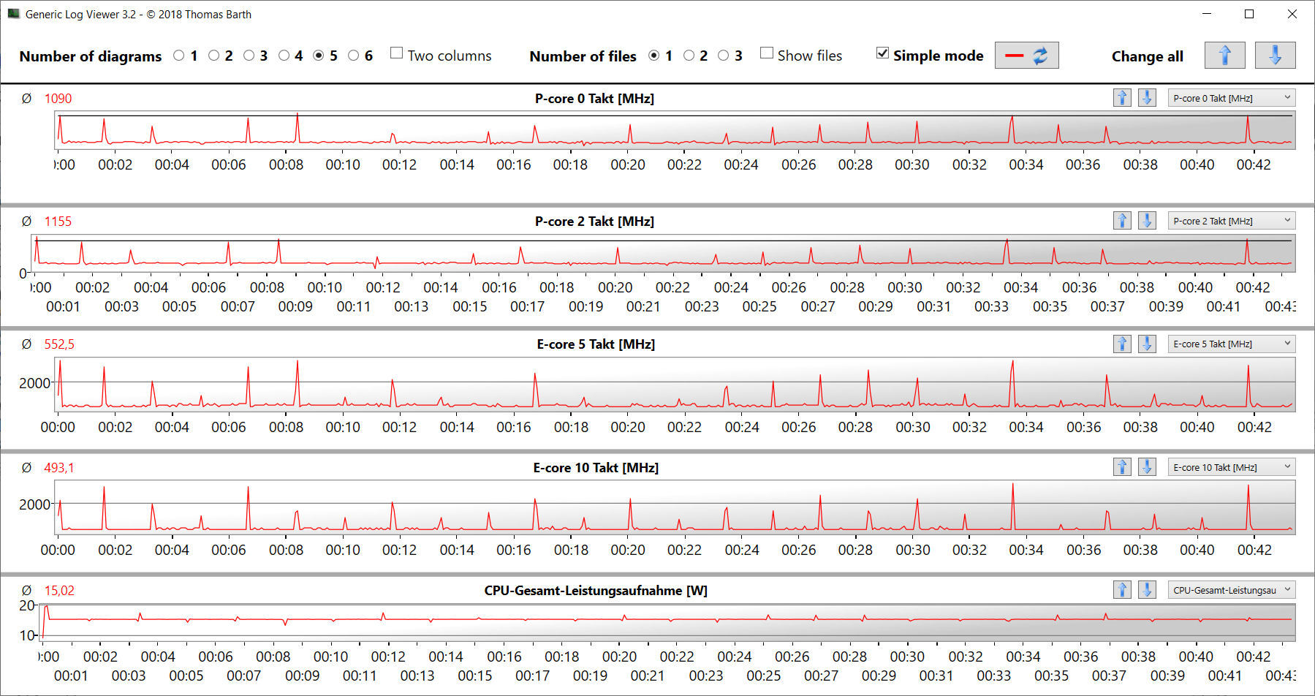1315x696 pixels.
Task: Click the 20 axis label in power chart
Action: 27,605
